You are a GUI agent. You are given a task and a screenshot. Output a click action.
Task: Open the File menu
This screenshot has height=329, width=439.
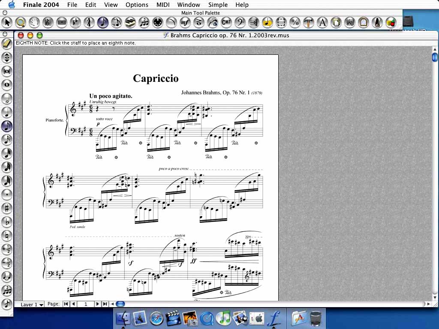click(72, 5)
